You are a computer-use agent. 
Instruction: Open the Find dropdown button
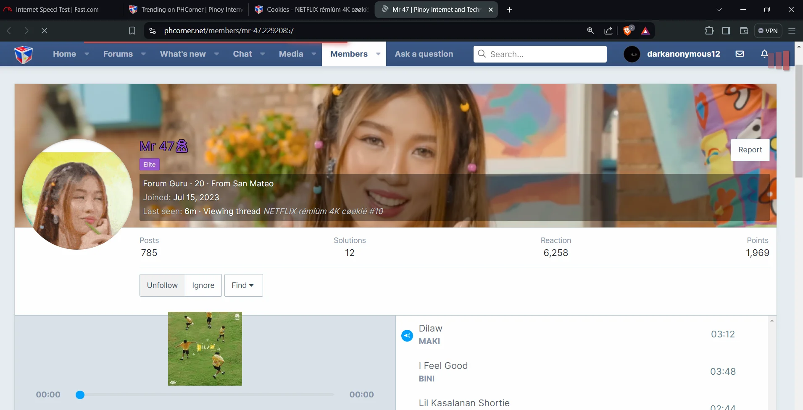tap(243, 285)
